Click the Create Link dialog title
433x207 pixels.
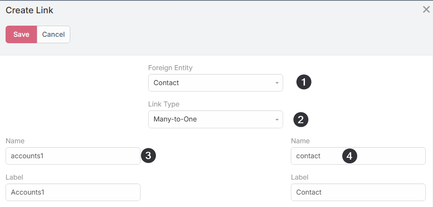tap(29, 10)
